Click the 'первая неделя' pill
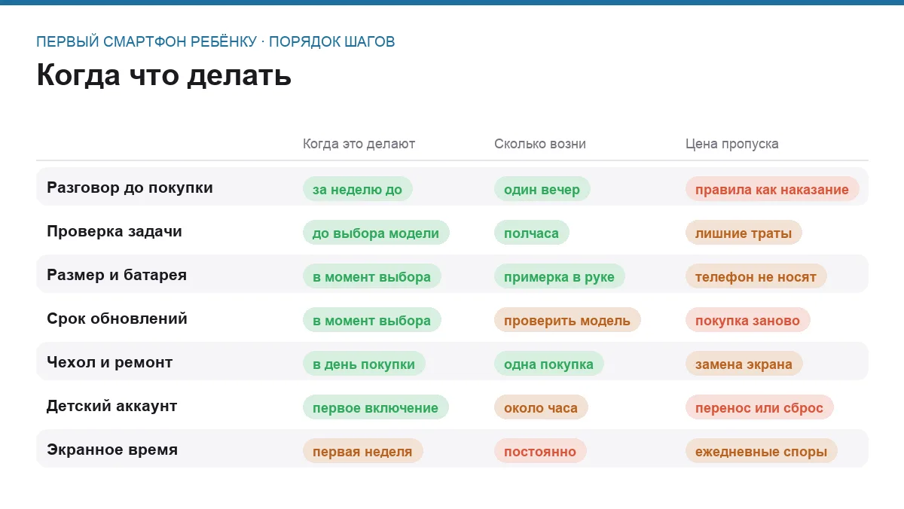Screen dimensions: 904x509 [x=363, y=451]
